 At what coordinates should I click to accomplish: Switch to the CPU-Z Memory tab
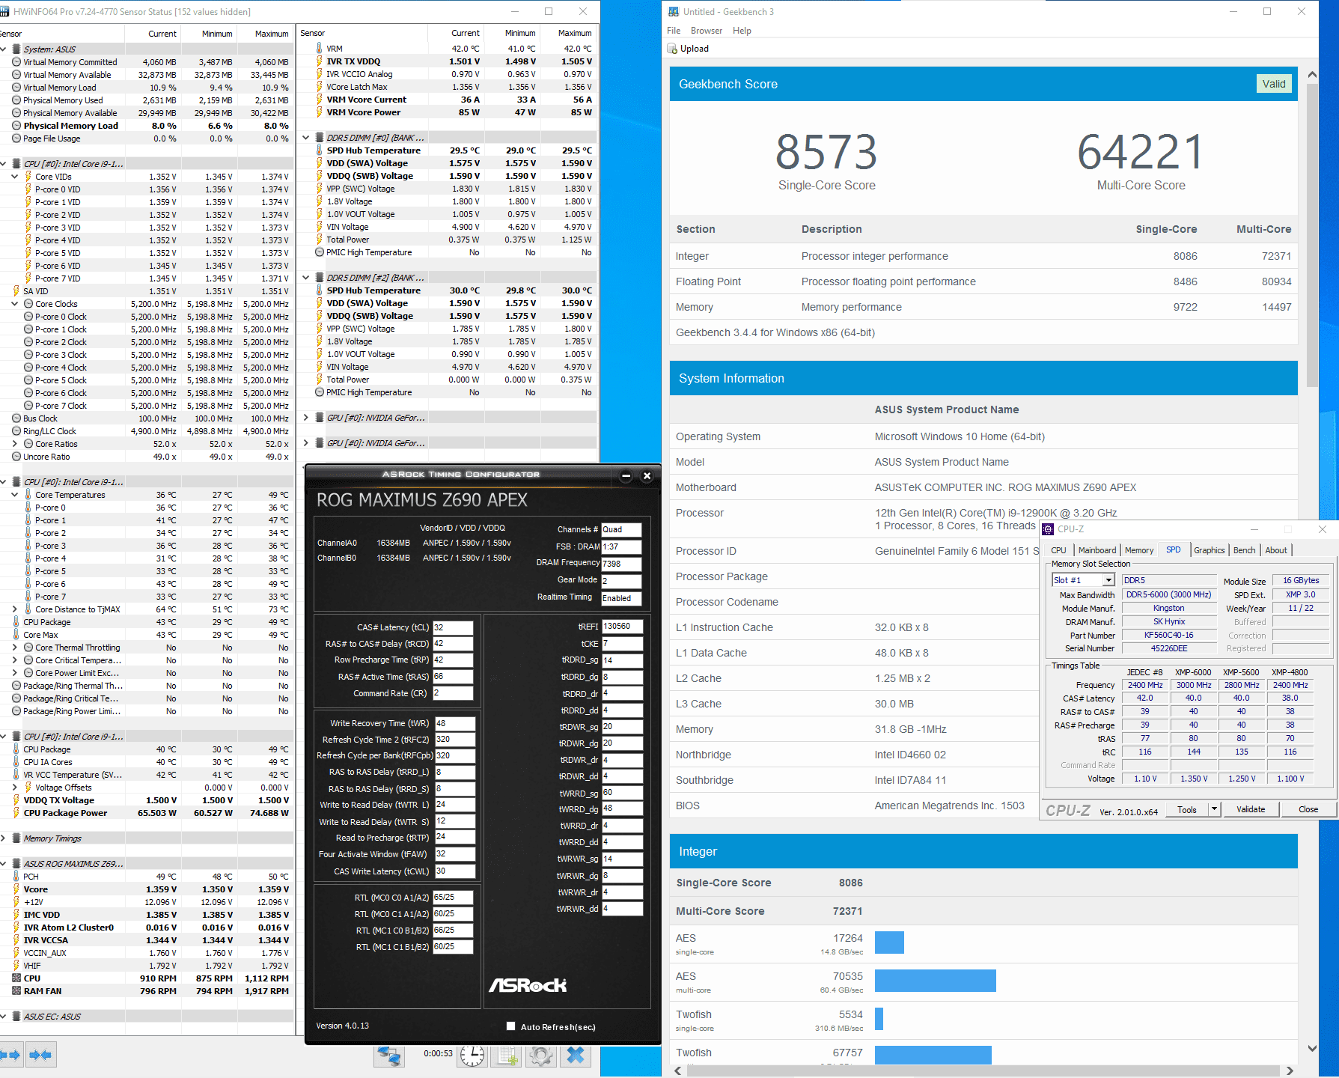1139,550
